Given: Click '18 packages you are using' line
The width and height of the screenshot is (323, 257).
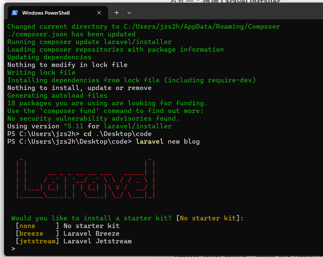Looking at the screenshot, I should (107, 103).
